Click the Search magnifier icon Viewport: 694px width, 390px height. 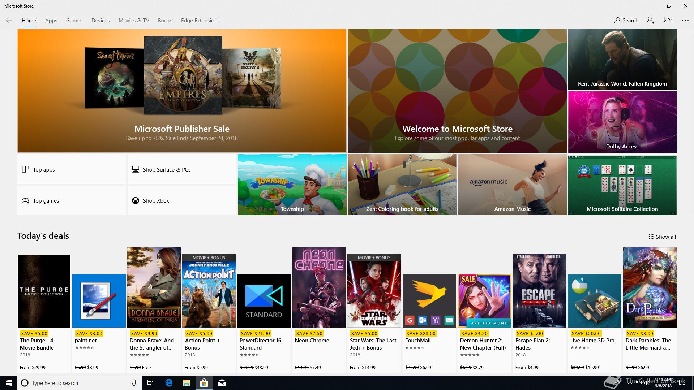[617, 20]
